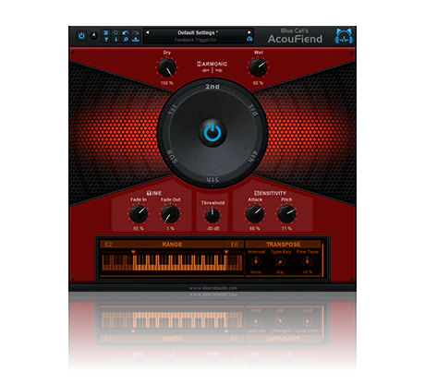Select the '3rd' harmonic on the speaker ring

tap(252, 111)
